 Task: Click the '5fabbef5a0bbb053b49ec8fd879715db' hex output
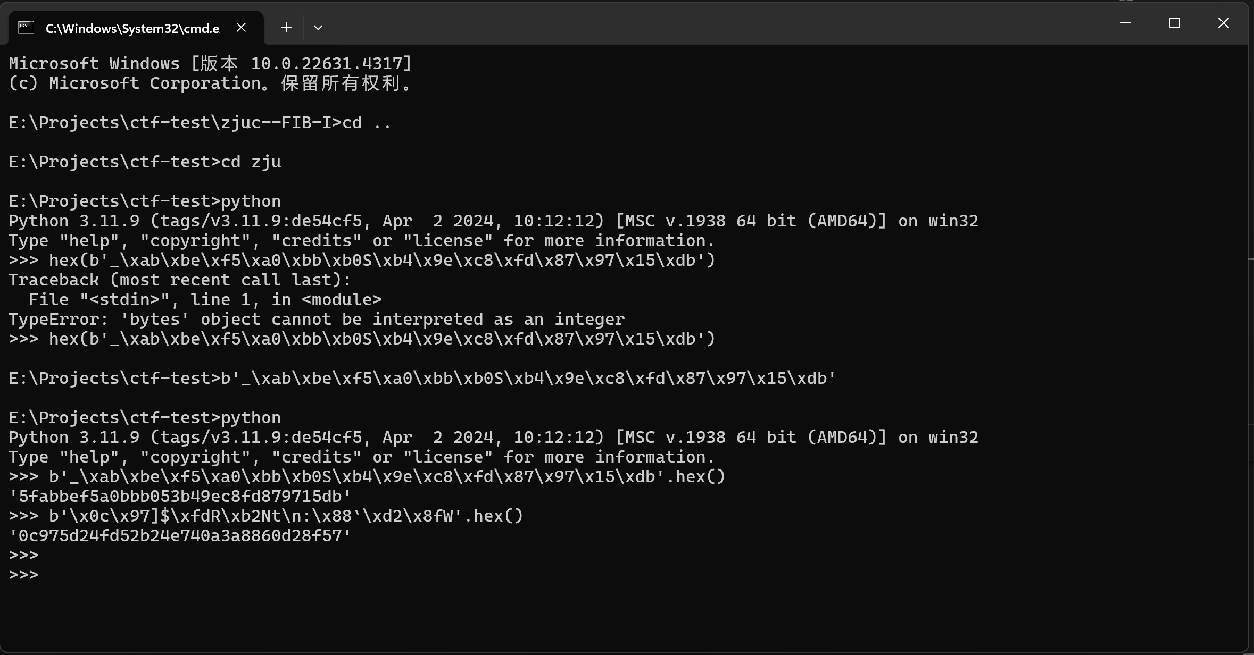click(x=180, y=497)
